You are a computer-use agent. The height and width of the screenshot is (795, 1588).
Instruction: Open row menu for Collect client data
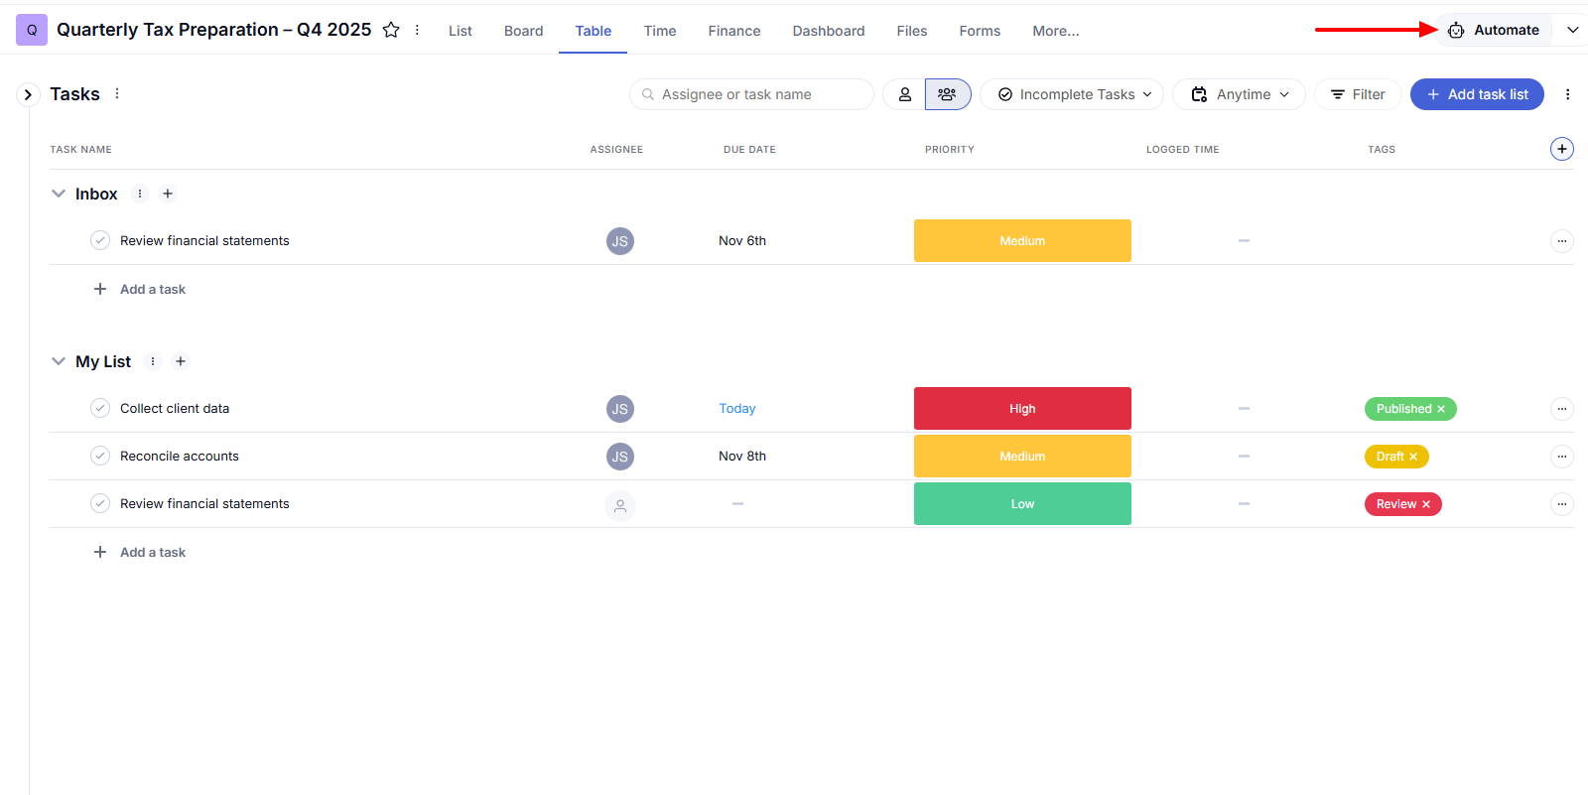(x=1562, y=409)
